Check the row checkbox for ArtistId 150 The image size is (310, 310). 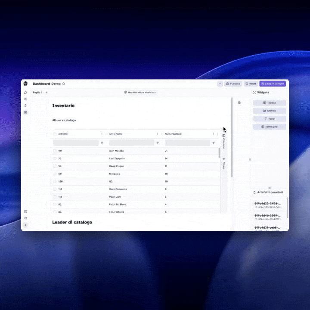click(55, 182)
